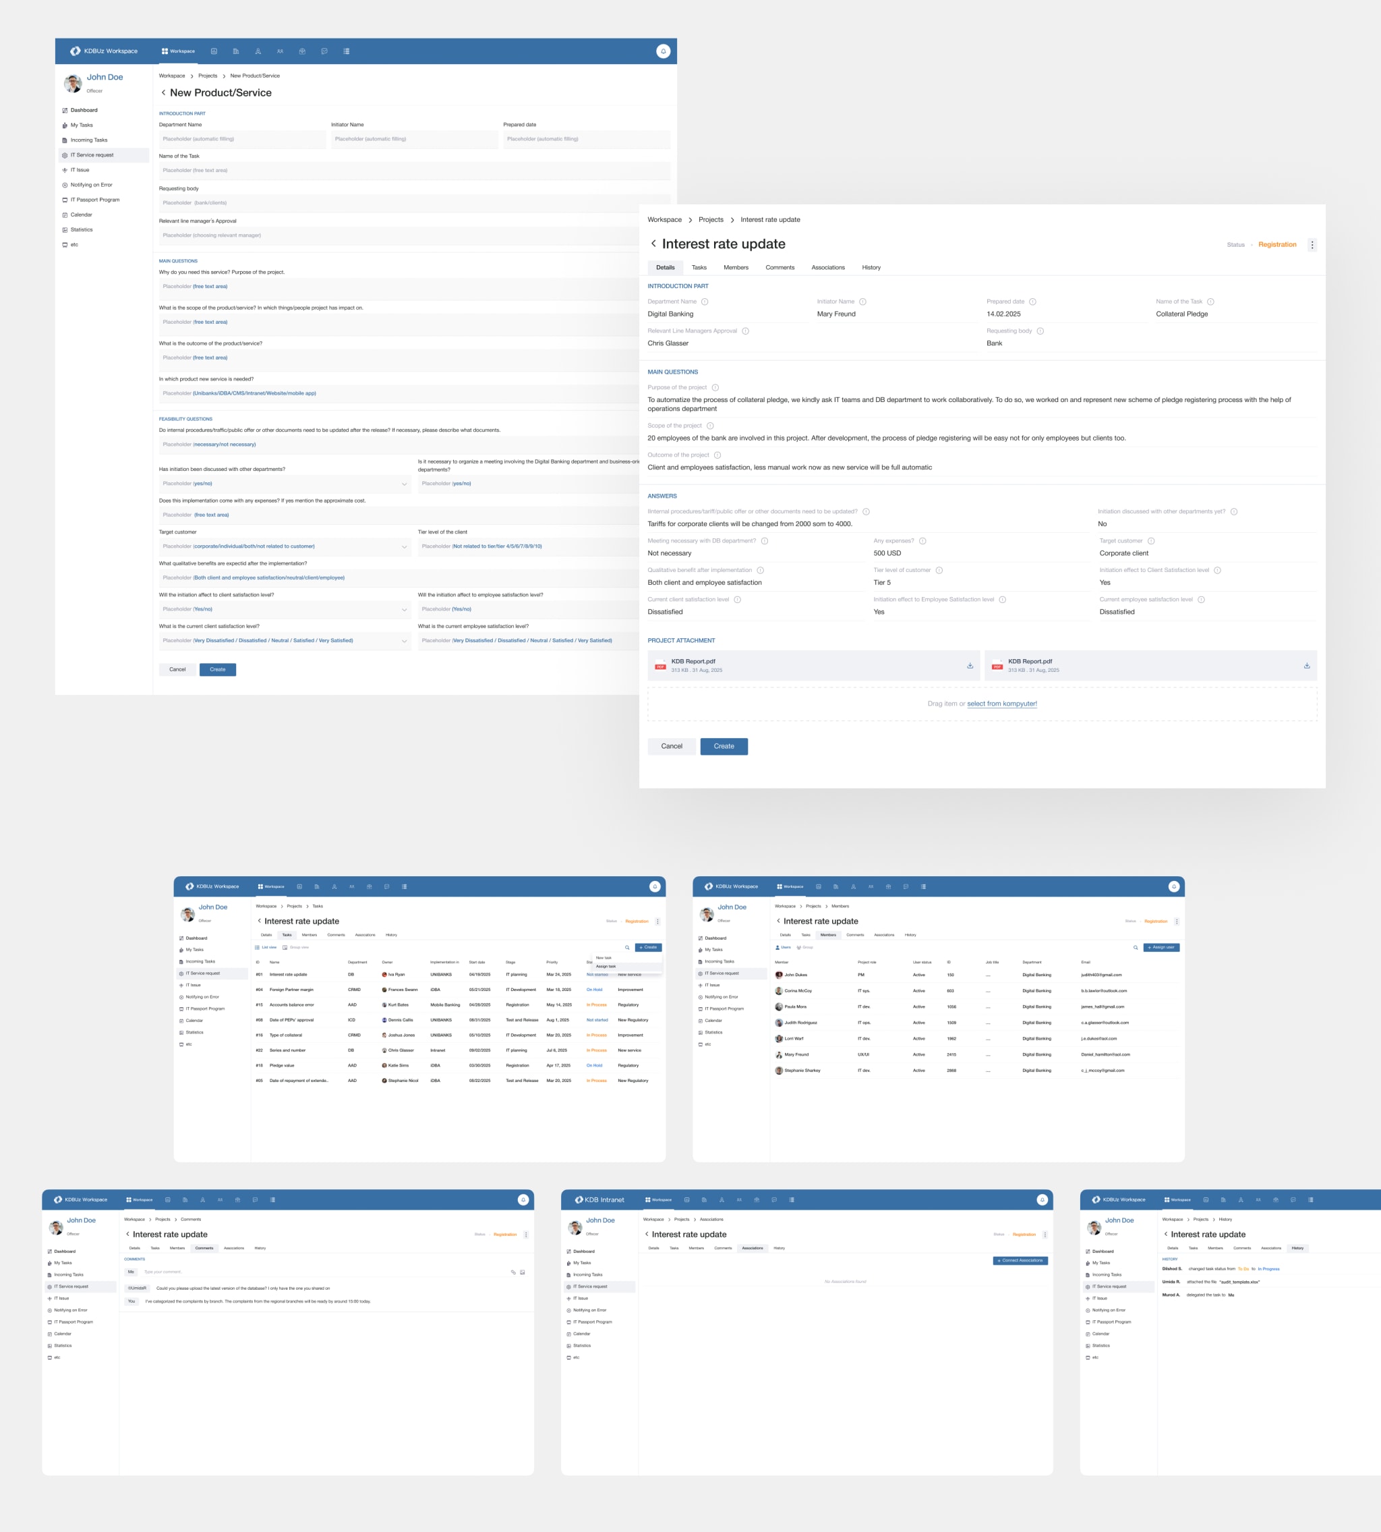Open two-people icon in New Product/Service top bar
Image resolution: width=1381 pixels, height=1532 pixels.
[x=280, y=51]
